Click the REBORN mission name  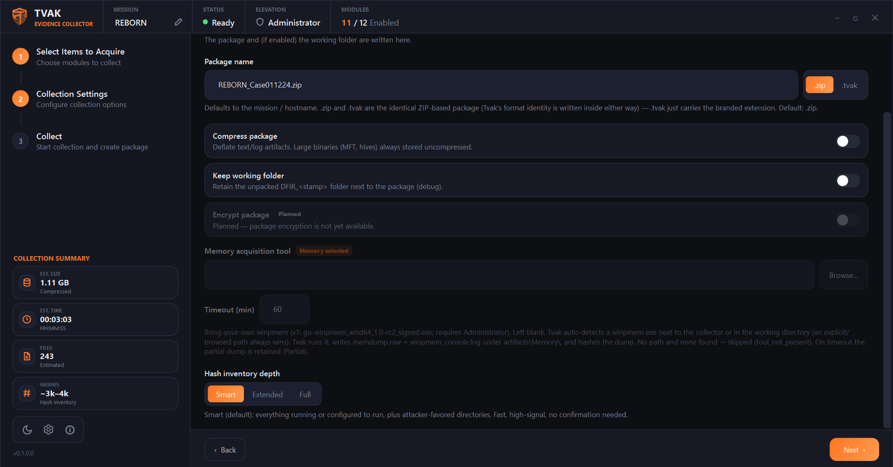pos(131,23)
